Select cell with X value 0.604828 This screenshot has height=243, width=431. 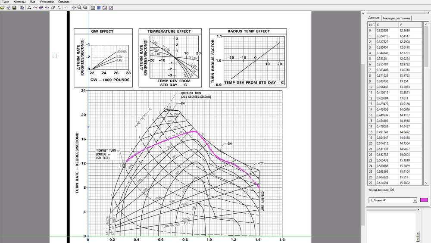pyautogui.click(x=387, y=177)
